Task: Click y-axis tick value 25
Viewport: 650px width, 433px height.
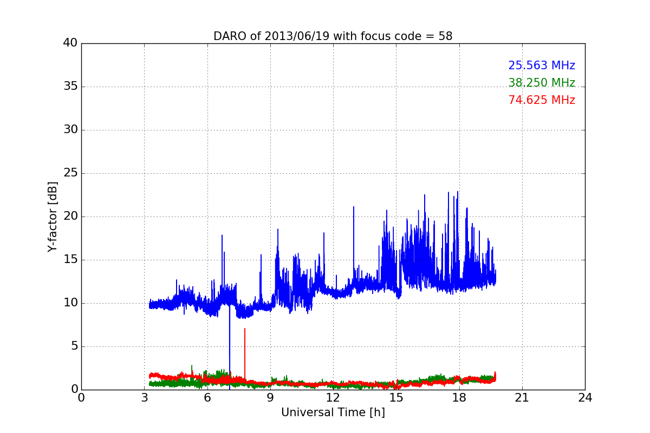Action: coord(70,173)
